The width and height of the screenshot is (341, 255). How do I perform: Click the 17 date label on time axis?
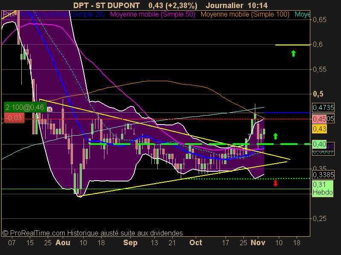(x=225, y=243)
